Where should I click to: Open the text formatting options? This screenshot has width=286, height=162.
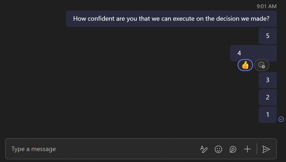(x=204, y=149)
